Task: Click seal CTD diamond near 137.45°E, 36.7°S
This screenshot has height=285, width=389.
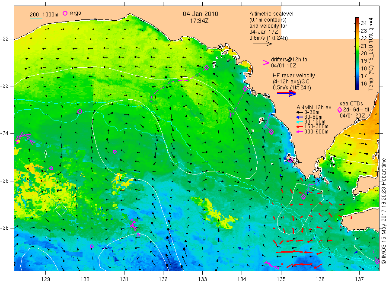Action: (377, 261)
